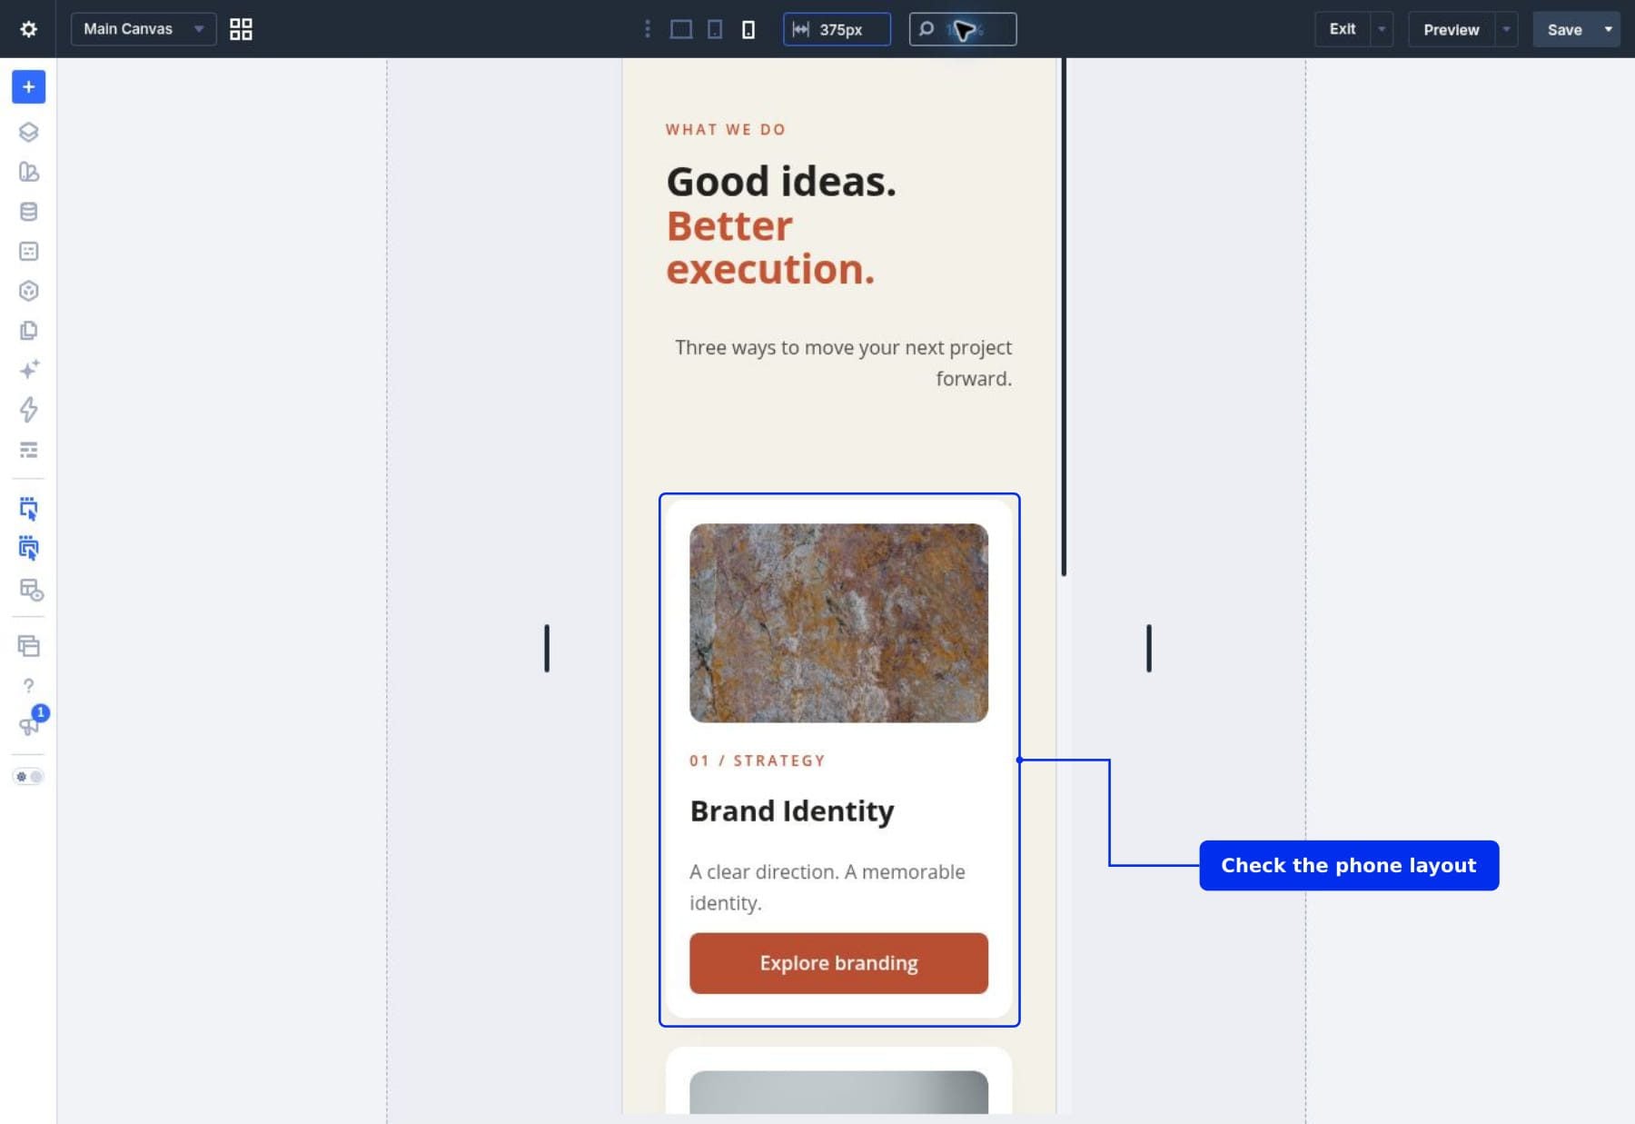
Task: Select the rusty rock texture image
Action: click(838, 623)
